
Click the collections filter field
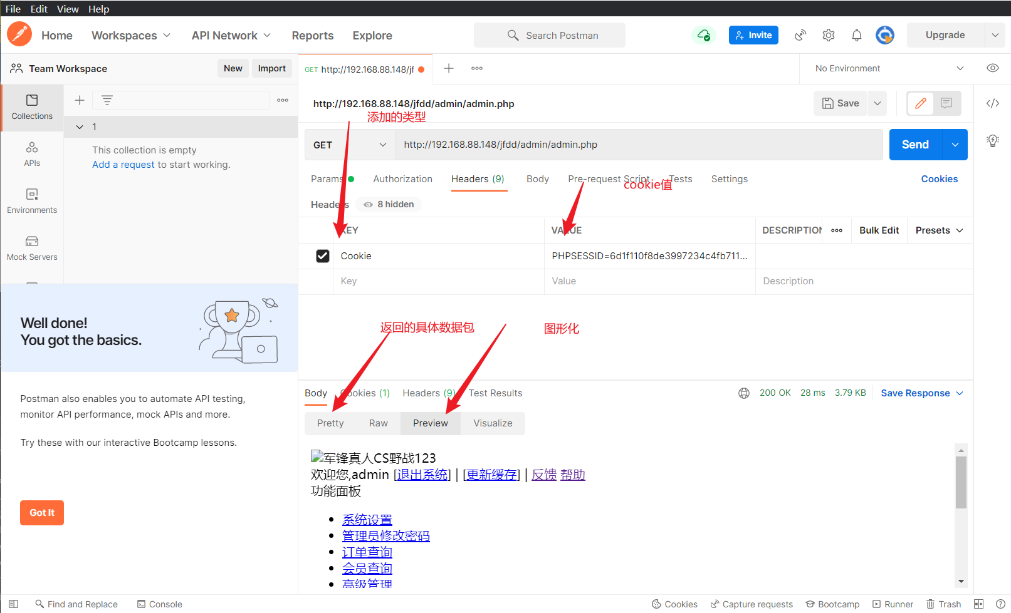tap(181, 100)
